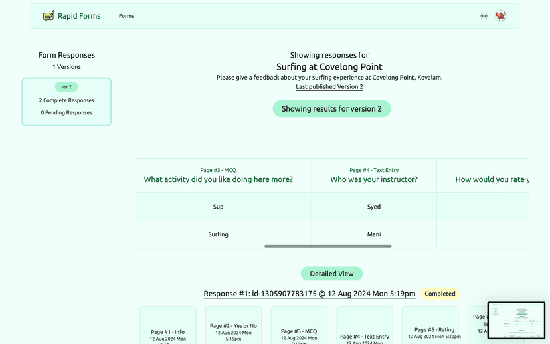
Task: Open the Forms navigation item
Action: pyautogui.click(x=126, y=16)
